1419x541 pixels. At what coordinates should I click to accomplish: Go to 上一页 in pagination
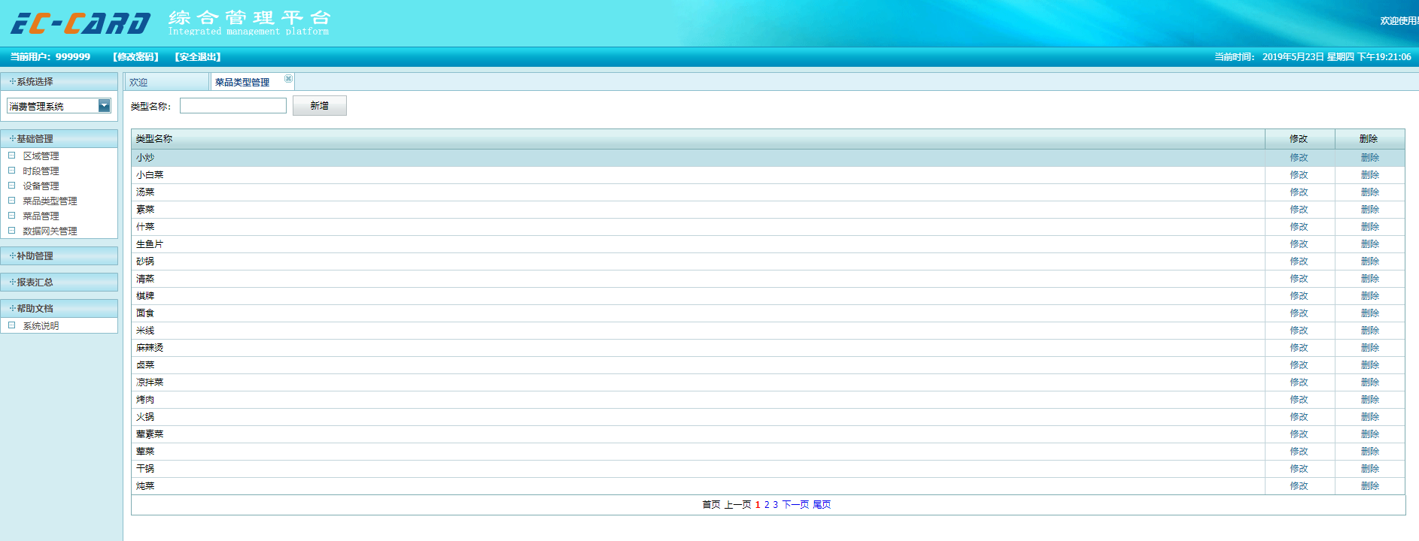tap(737, 505)
